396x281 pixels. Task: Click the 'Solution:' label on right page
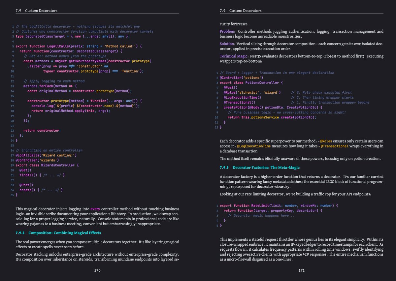228,44
